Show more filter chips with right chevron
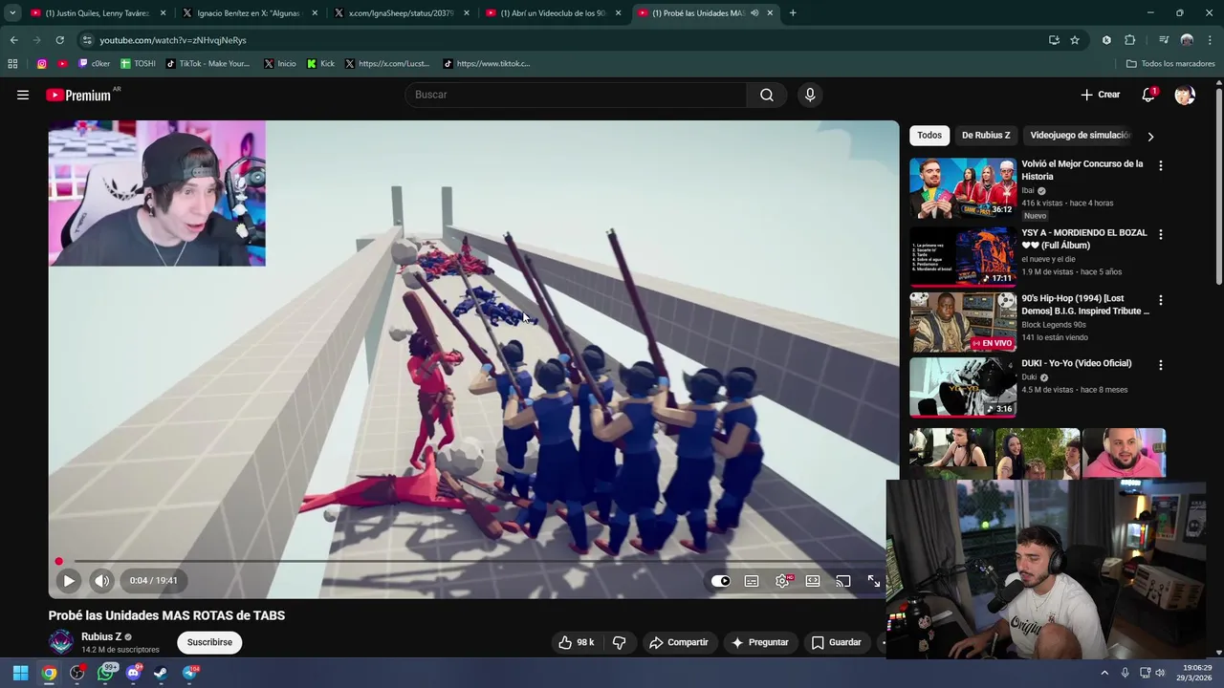The height and width of the screenshot is (688, 1224). 1150,137
